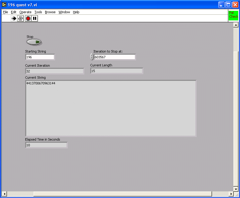Click the Iteration to Stop at field
This screenshot has width=240, height=198.
click(114, 57)
